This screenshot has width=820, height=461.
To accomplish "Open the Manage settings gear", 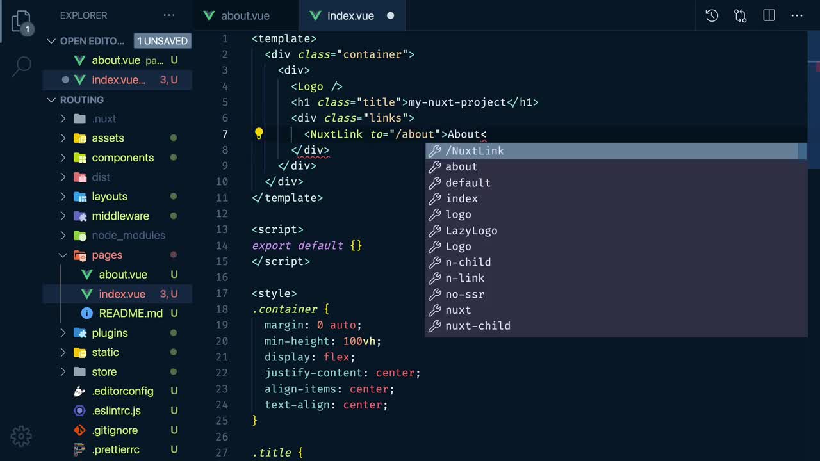I will 21,436.
